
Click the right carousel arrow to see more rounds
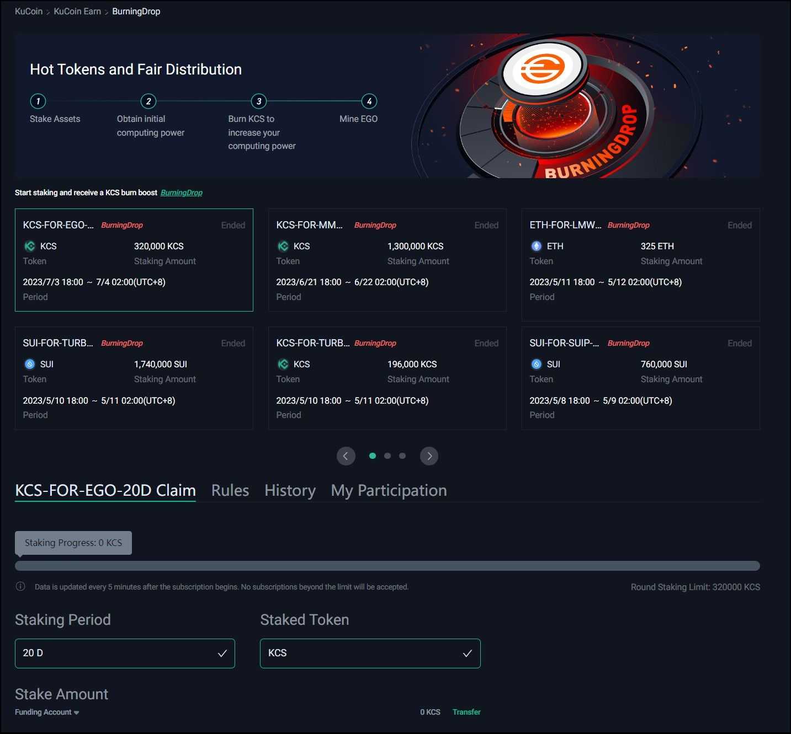tap(429, 456)
